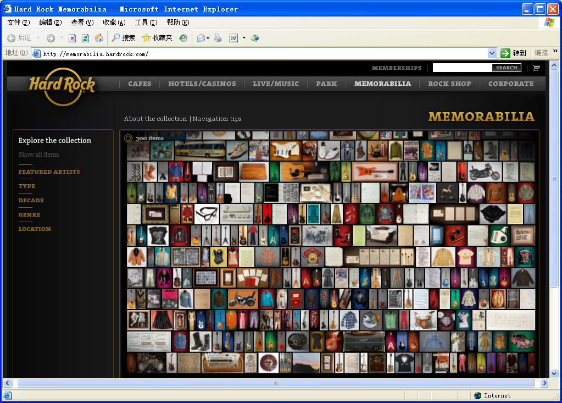The width and height of the screenshot is (562, 403).
Task: Click the Back (后退) toolbar button
Action: (x=19, y=38)
